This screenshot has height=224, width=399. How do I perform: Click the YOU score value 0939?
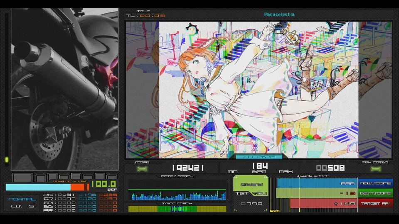tap(251, 185)
